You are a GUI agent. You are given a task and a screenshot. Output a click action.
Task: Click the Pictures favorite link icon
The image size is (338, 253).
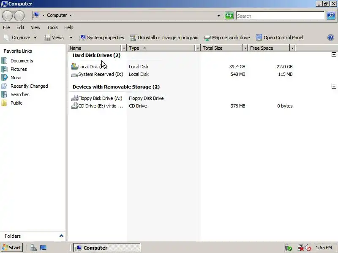(4, 69)
